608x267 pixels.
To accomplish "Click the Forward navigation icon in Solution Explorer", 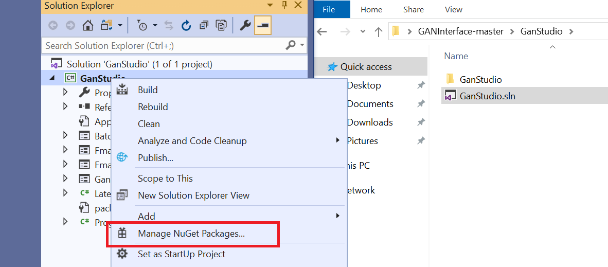I will click(x=70, y=26).
